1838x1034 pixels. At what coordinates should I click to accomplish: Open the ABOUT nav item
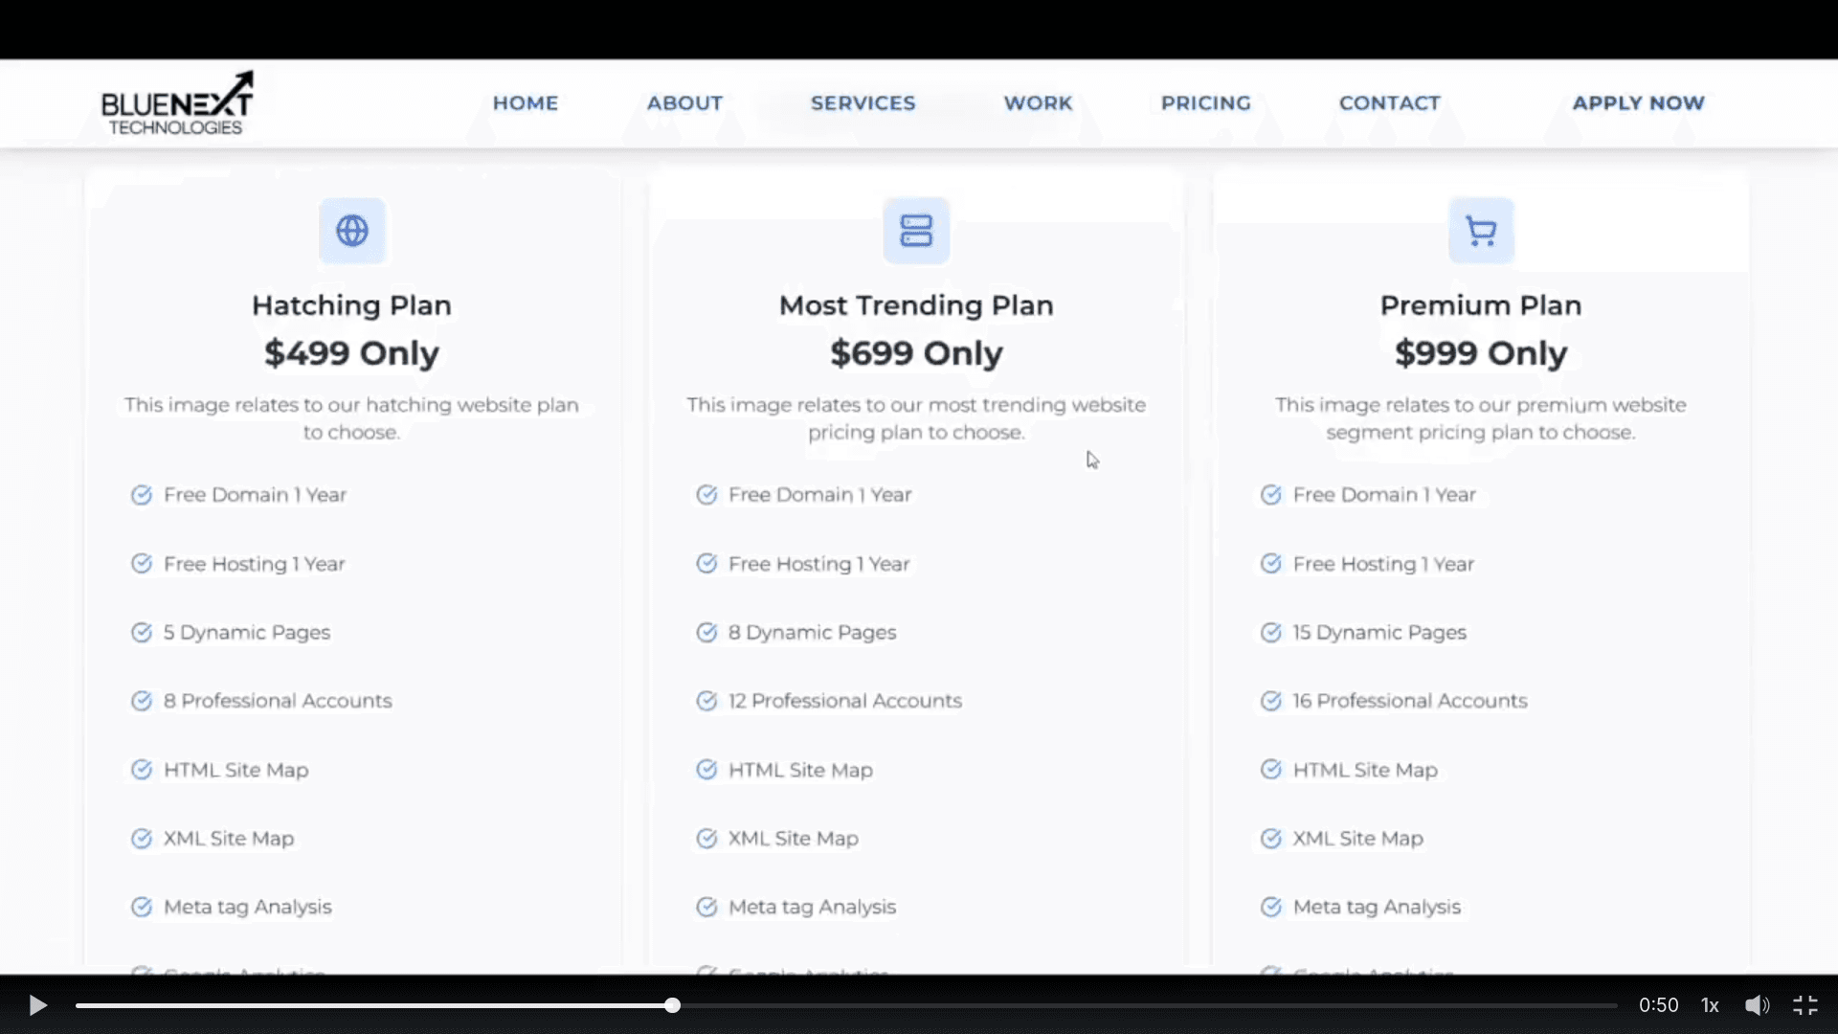(684, 102)
